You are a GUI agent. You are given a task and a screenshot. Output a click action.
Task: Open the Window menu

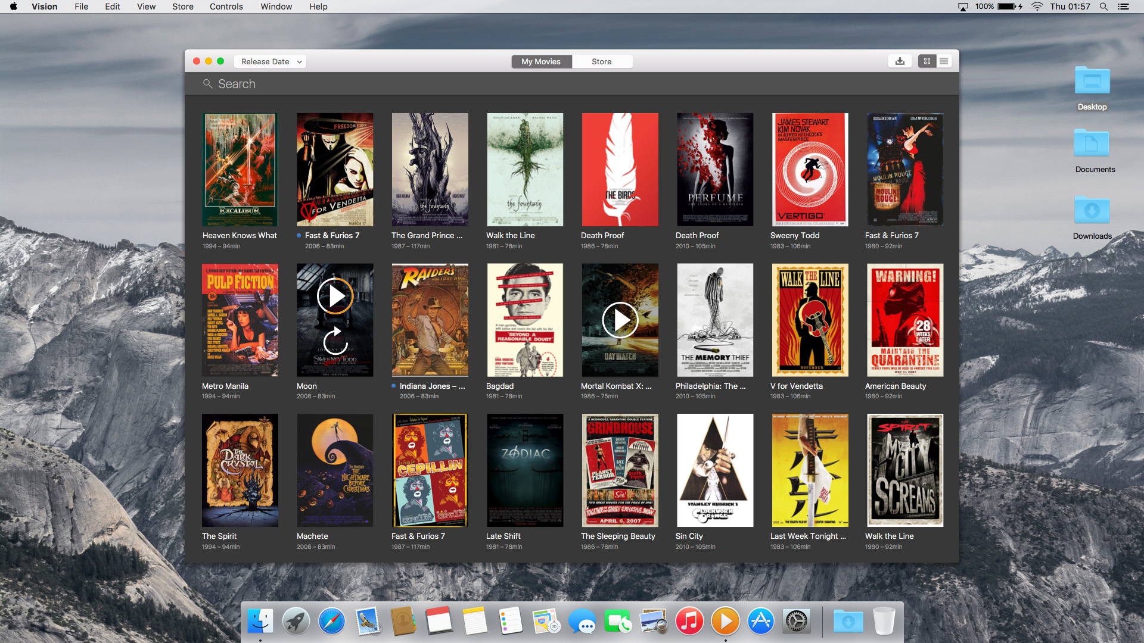(x=276, y=7)
